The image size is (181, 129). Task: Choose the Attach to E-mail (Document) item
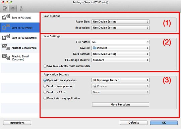coord(20,58)
